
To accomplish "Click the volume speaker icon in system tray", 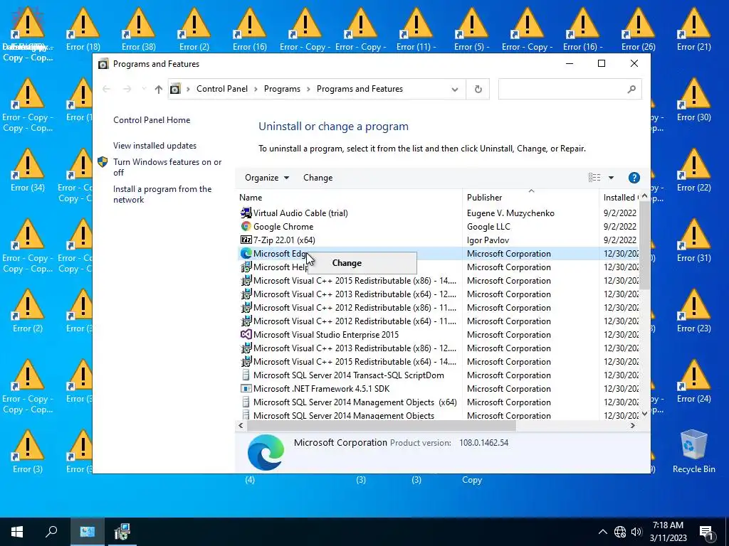I will tap(636, 532).
